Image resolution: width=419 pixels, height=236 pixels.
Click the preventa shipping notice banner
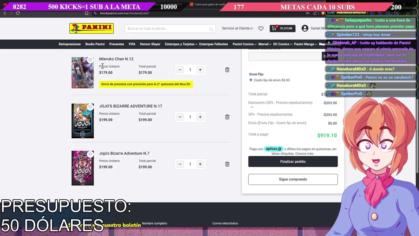146,84
